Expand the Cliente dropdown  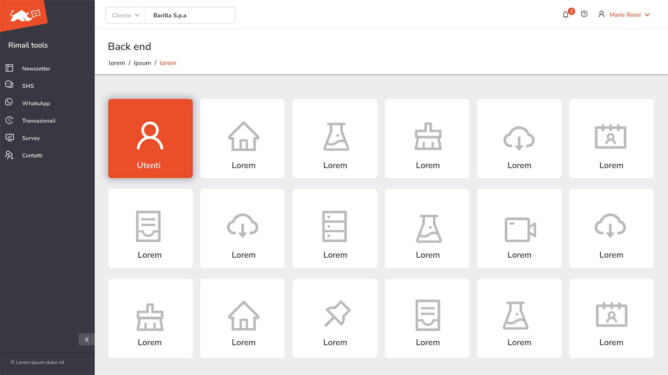click(x=126, y=15)
